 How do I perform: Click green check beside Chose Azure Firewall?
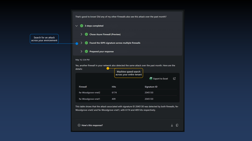pos(86,34)
